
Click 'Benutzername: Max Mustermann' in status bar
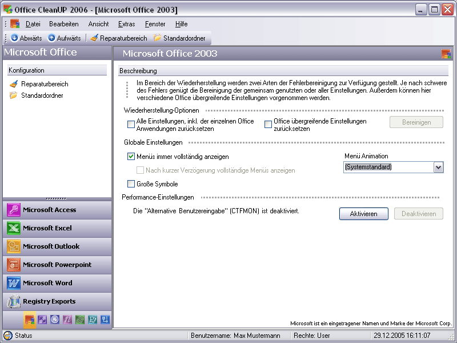point(235,336)
